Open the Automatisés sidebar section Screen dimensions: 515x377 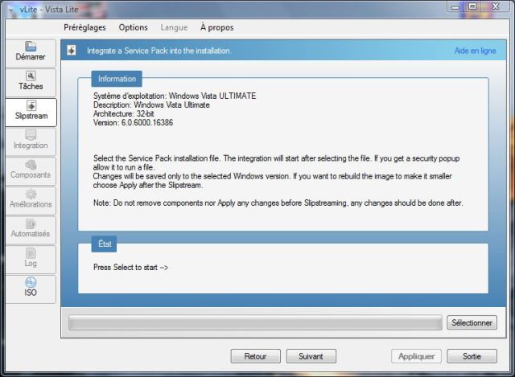click(31, 231)
